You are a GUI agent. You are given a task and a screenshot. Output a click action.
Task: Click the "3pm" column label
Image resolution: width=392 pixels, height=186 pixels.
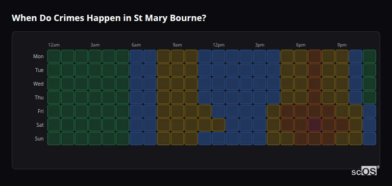pos(260,45)
